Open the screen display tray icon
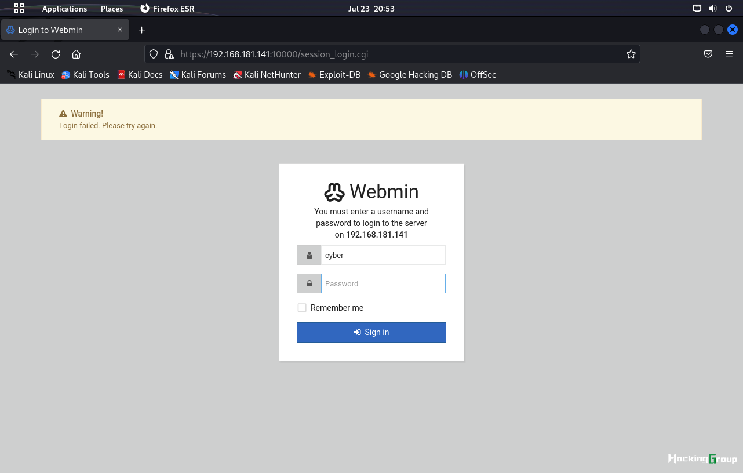This screenshot has height=473, width=743. point(697,9)
